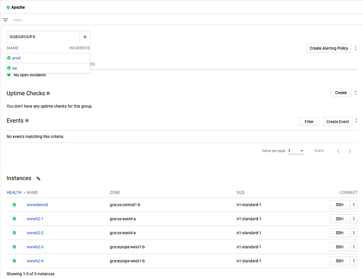The width and height of the screenshot is (363, 279).
Task: Click the next page arrow in Events pagination
Action: coord(350,151)
